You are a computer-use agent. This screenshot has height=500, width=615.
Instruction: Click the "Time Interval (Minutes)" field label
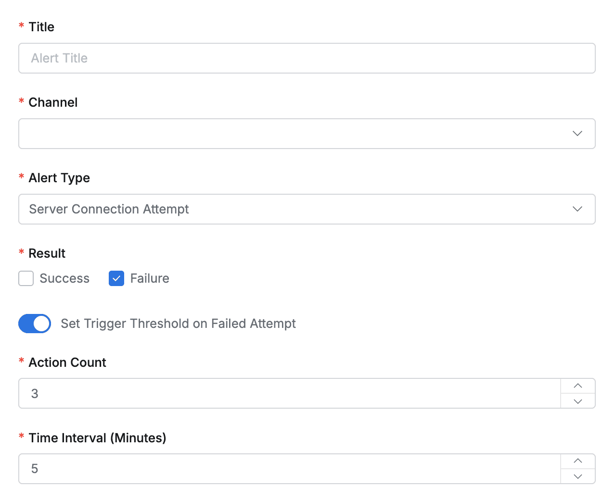pyautogui.click(x=97, y=438)
